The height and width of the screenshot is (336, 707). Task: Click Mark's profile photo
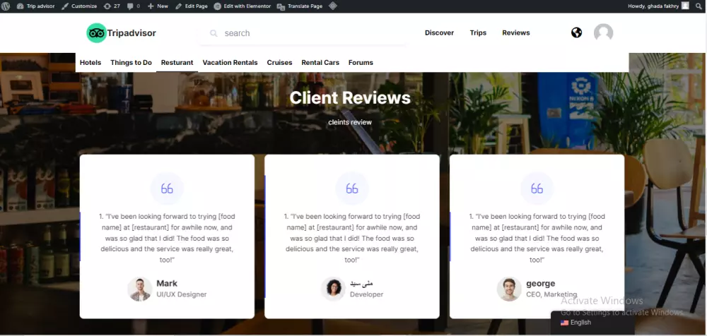click(x=140, y=289)
